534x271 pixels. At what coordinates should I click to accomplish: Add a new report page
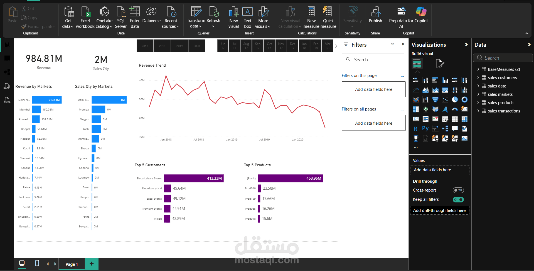[x=92, y=264]
